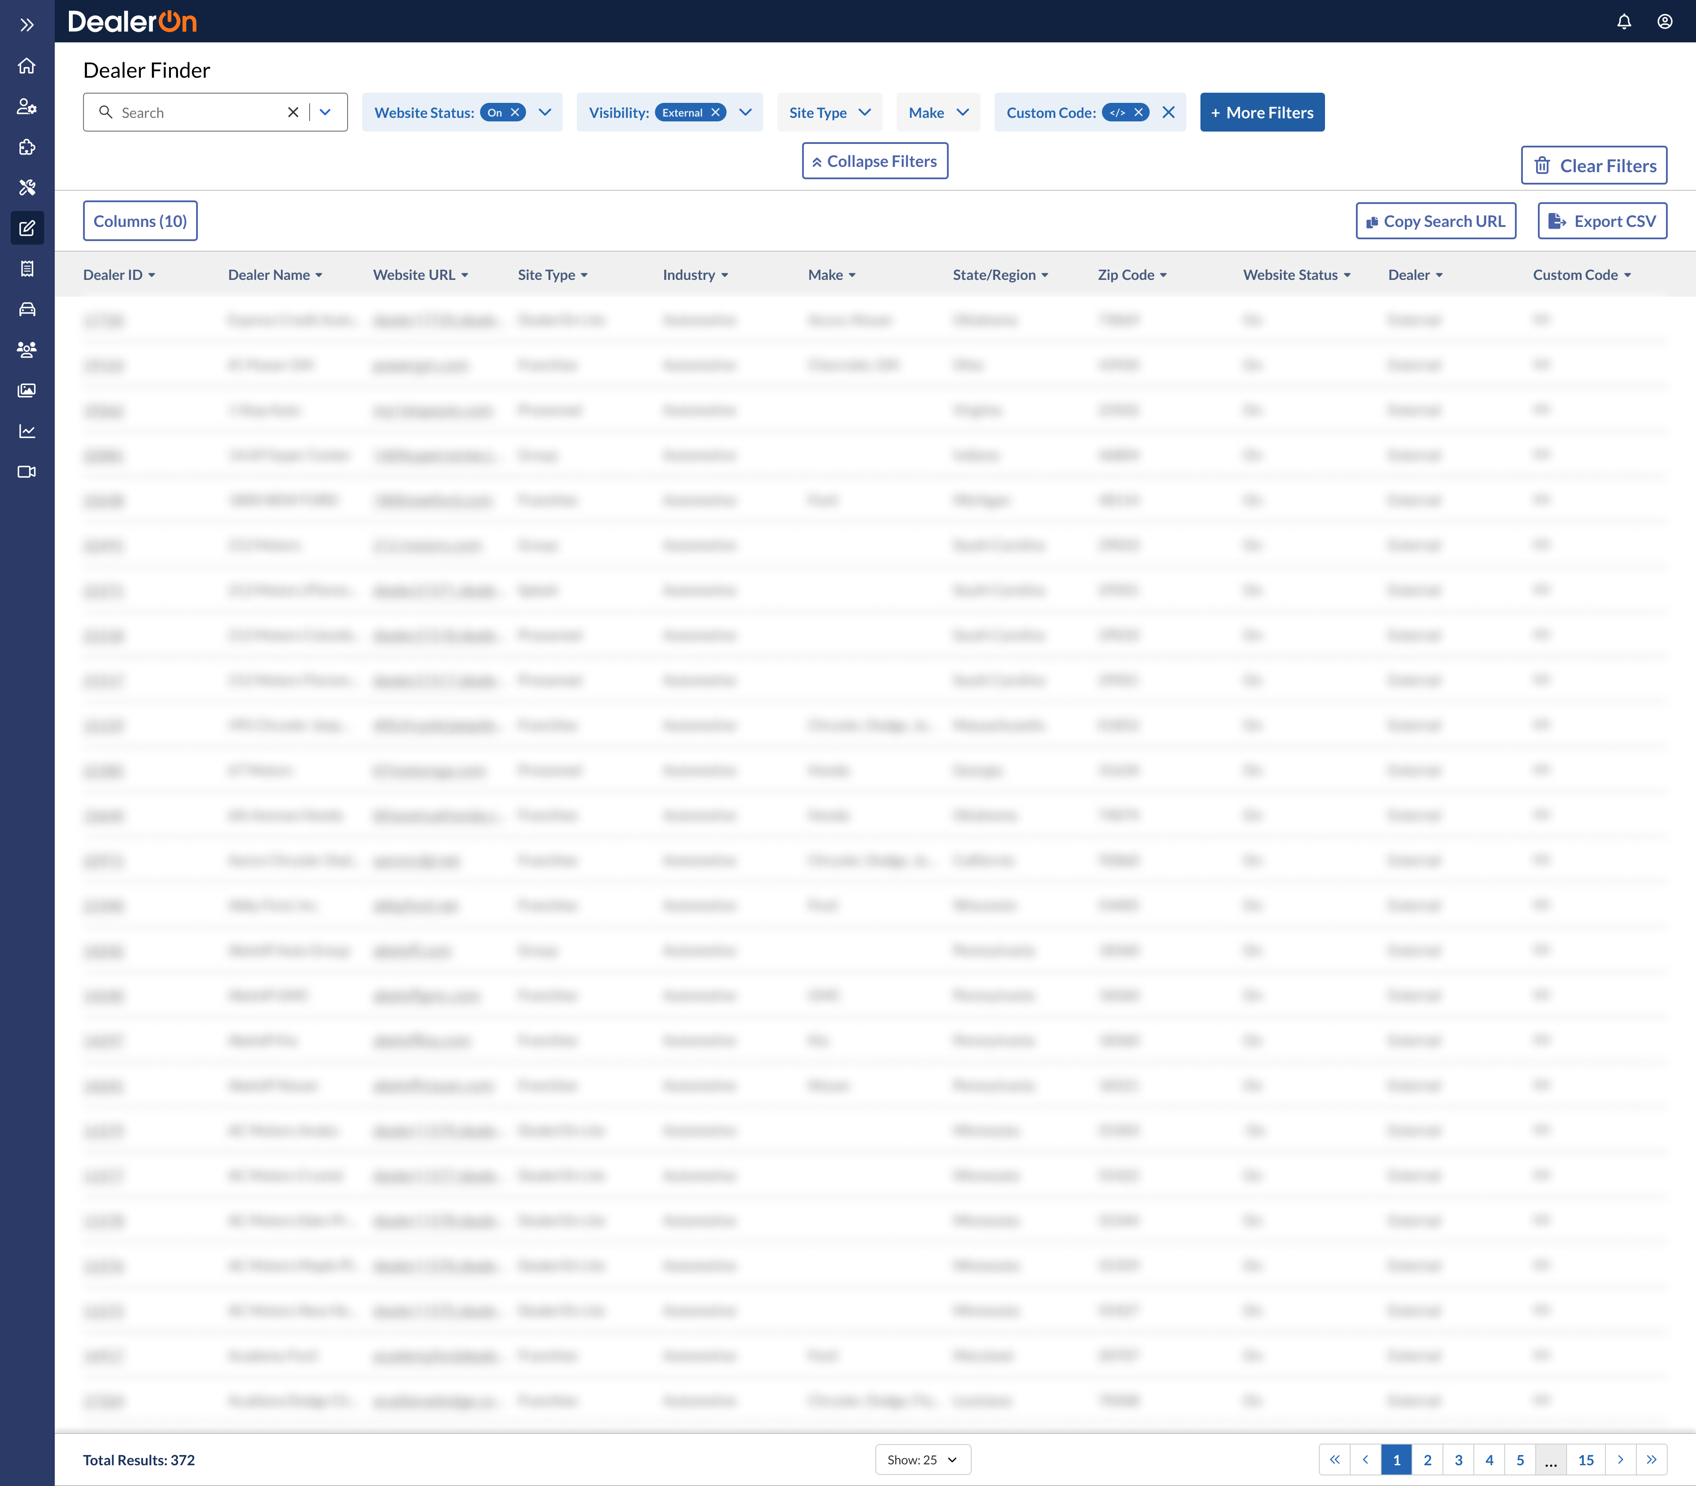Clear the Custom Code filter
This screenshot has width=1696, height=1486.
pyautogui.click(x=1168, y=113)
